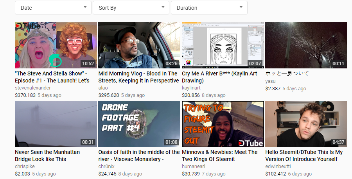Click the 01:08 duration badge

(x=172, y=142)
